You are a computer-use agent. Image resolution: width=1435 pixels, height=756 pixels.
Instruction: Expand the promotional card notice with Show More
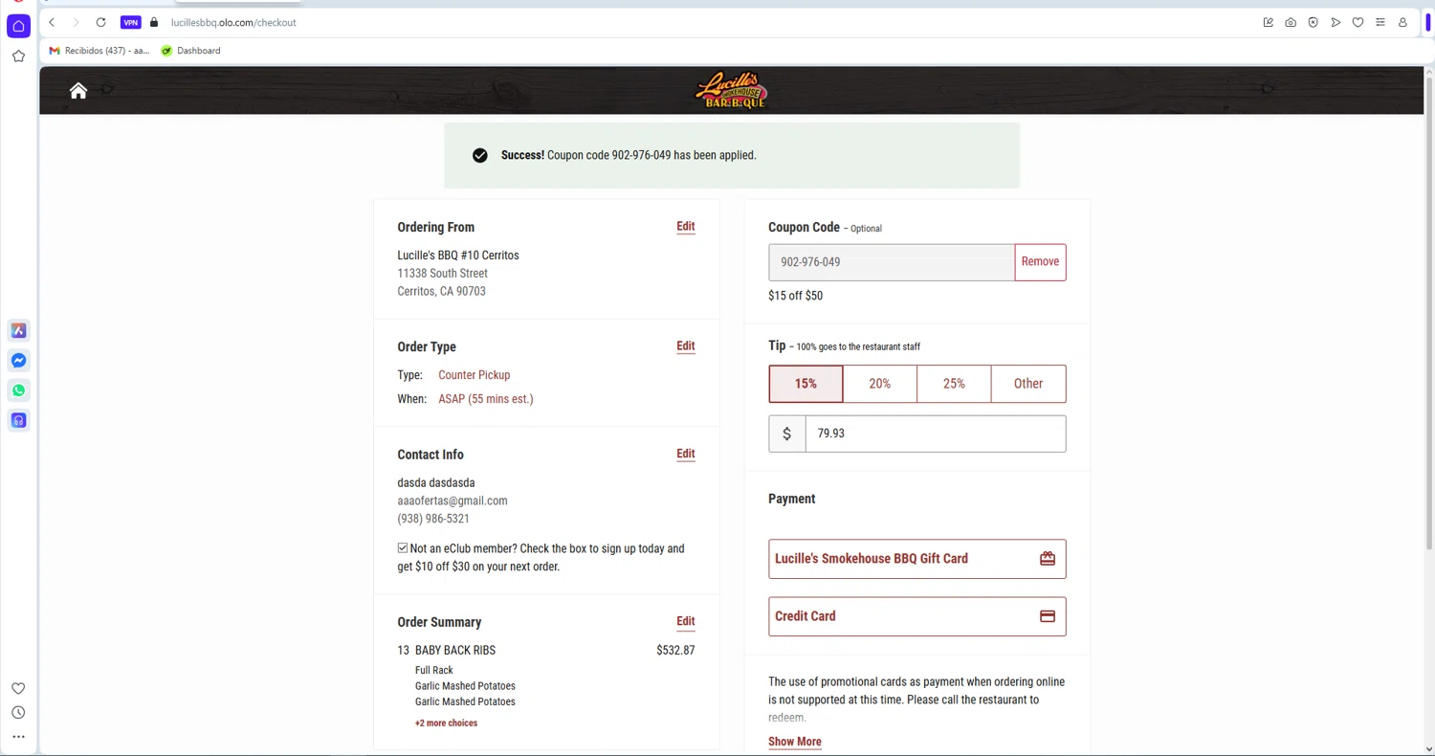tap(795, 742)
